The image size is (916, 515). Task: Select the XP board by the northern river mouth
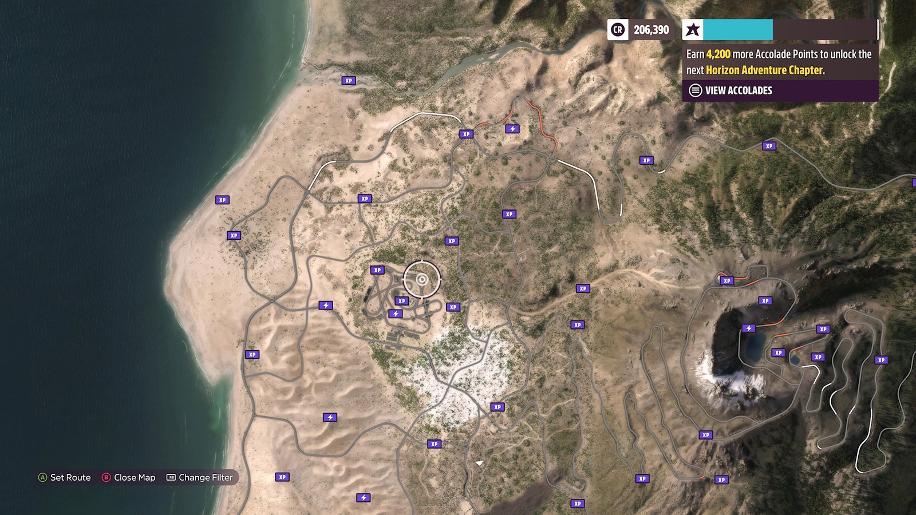tap(349, 81)
